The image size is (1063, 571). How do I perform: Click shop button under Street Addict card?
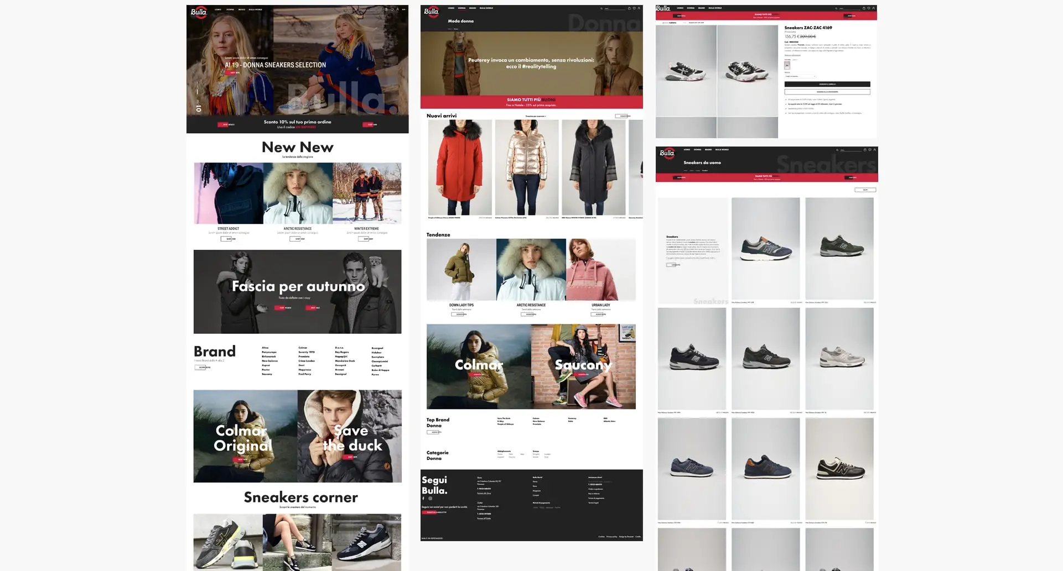coord(228,239)
